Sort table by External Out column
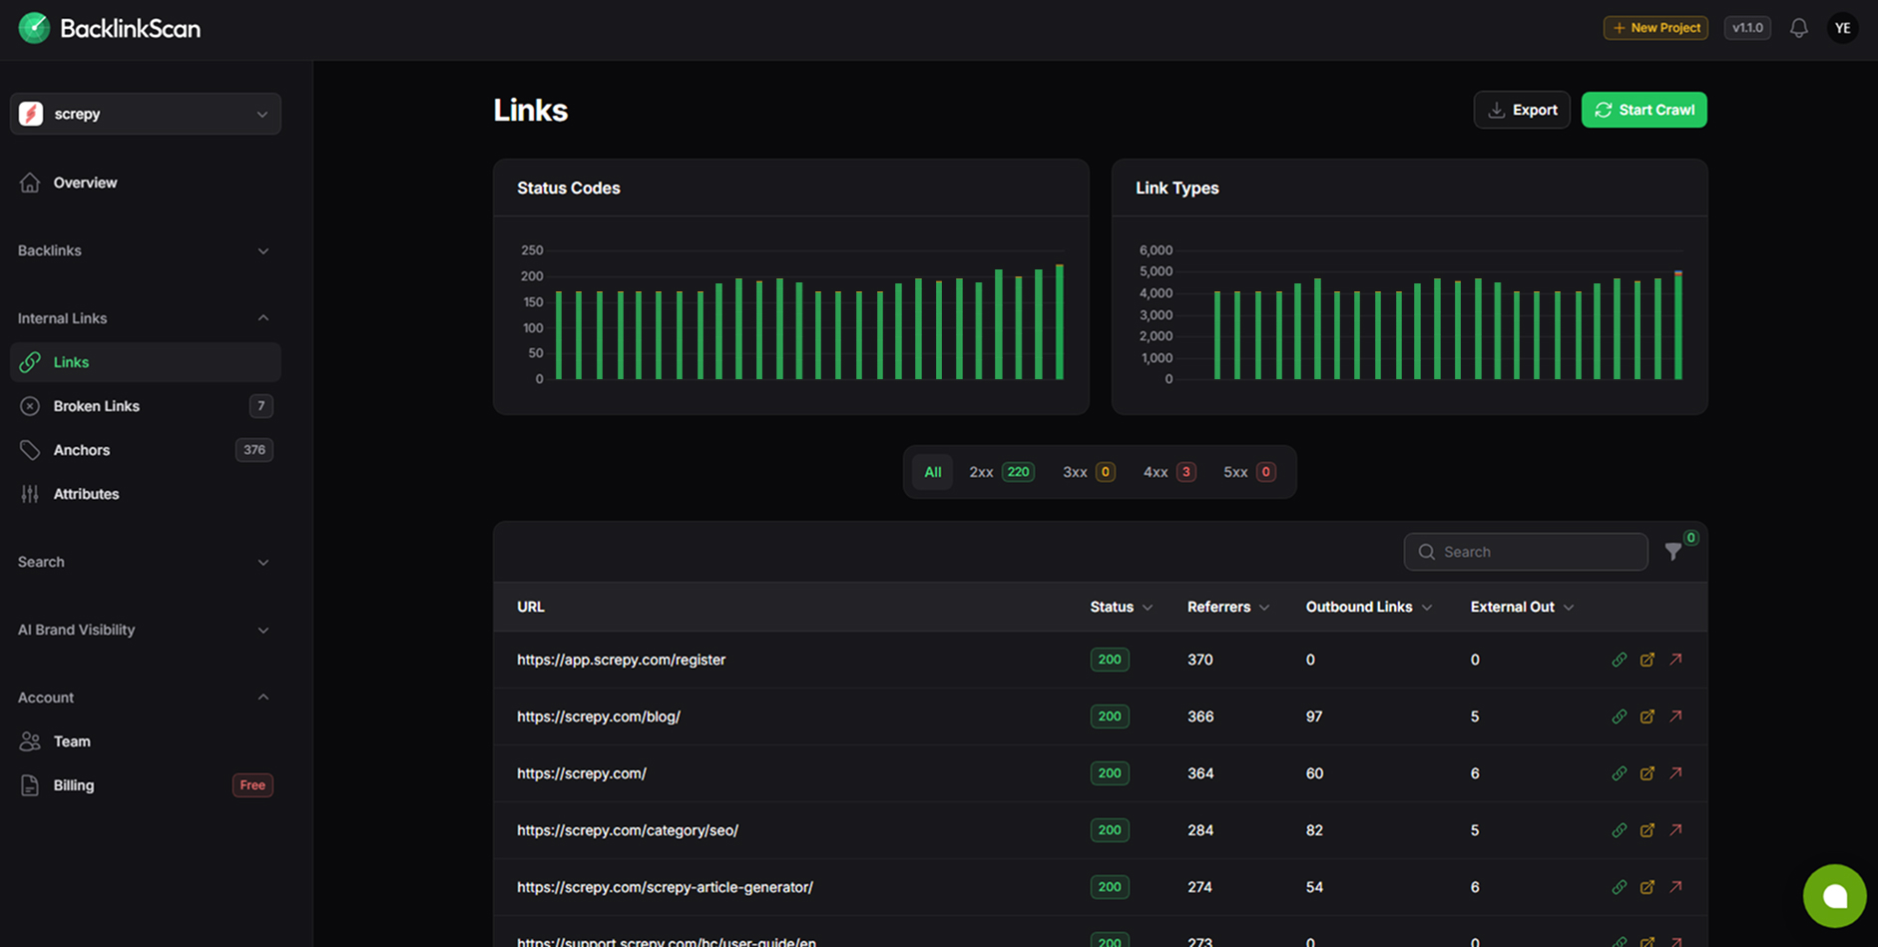 point(1522,607)
